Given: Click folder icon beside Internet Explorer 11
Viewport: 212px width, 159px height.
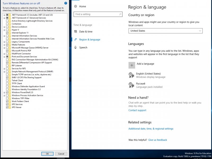Looking at the screenshot, I should [x=10, y=33].
